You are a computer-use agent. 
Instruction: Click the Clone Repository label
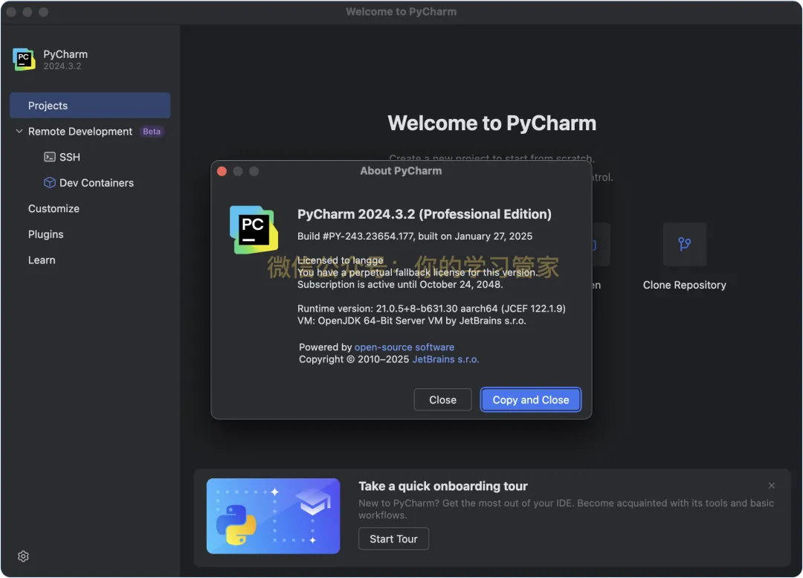pos(684,285)
